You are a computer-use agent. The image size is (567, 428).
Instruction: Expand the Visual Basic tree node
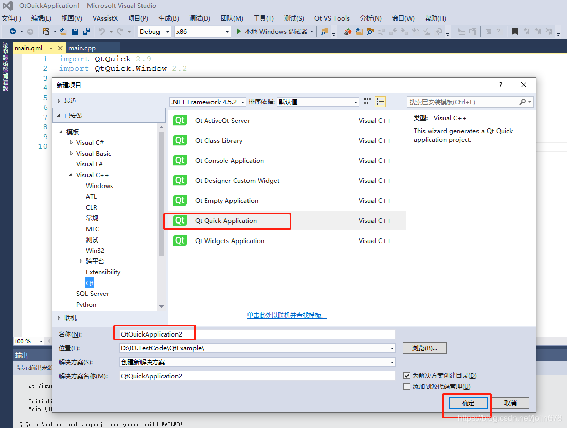pos(71,154)
